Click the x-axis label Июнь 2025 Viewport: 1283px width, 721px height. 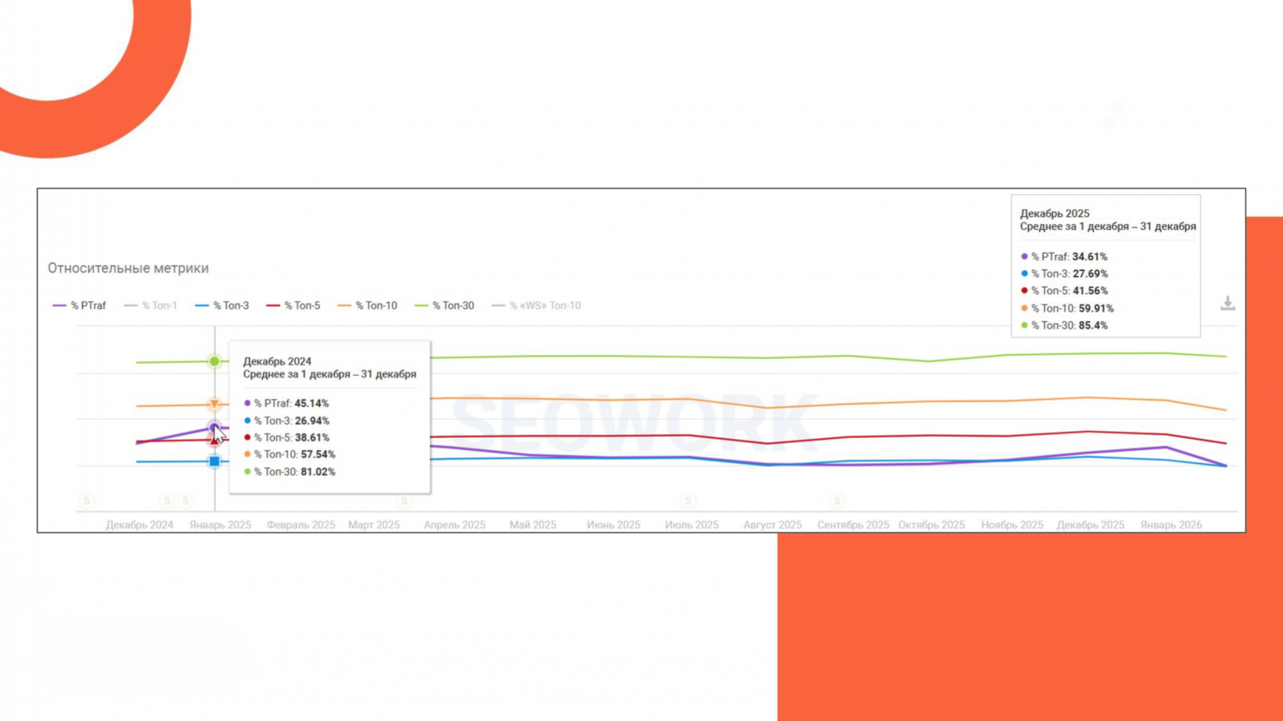point(613,525)
